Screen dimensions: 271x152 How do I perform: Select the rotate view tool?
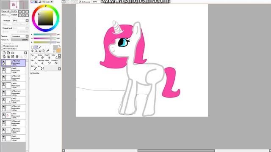pos(40,51)
